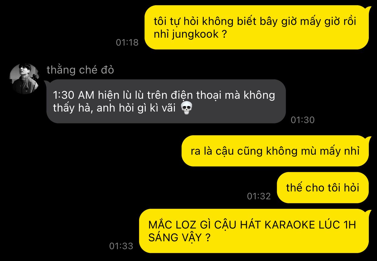Click the 01:30 timestamp beside gray bubble
This screenshot has height=261, width=377.
[x=303, y=120]
